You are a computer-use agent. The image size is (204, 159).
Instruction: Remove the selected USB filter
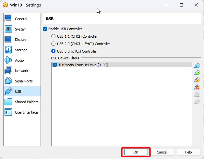coord(197,87)
